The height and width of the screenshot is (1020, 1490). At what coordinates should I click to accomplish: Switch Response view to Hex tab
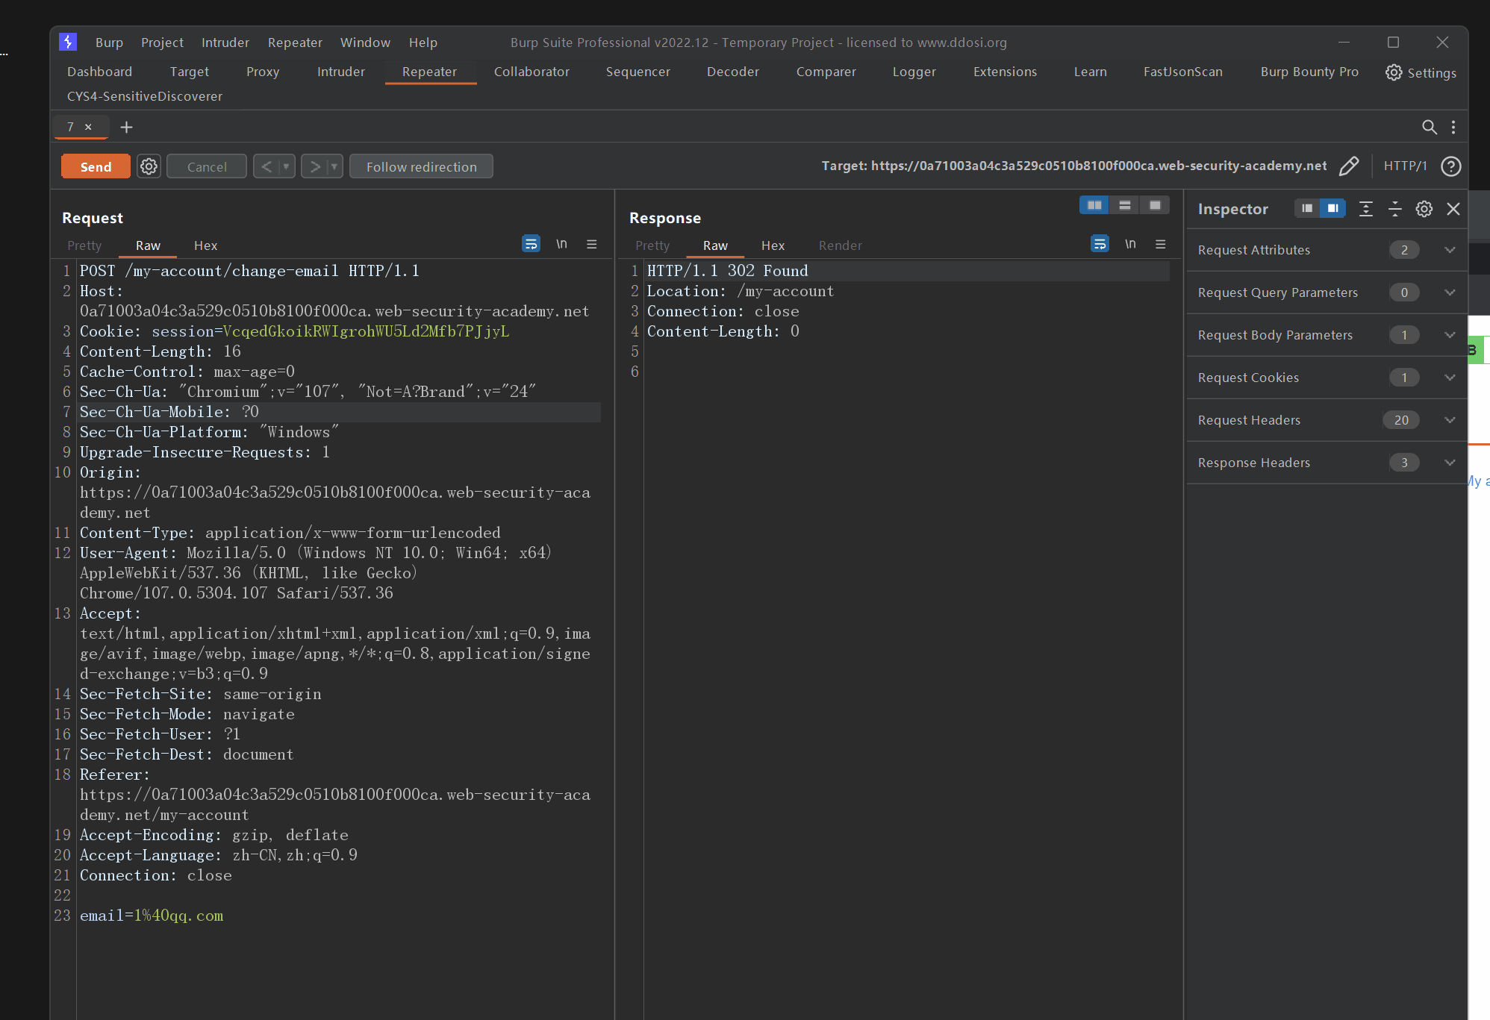pyautogui.click(x=773, y=245)
